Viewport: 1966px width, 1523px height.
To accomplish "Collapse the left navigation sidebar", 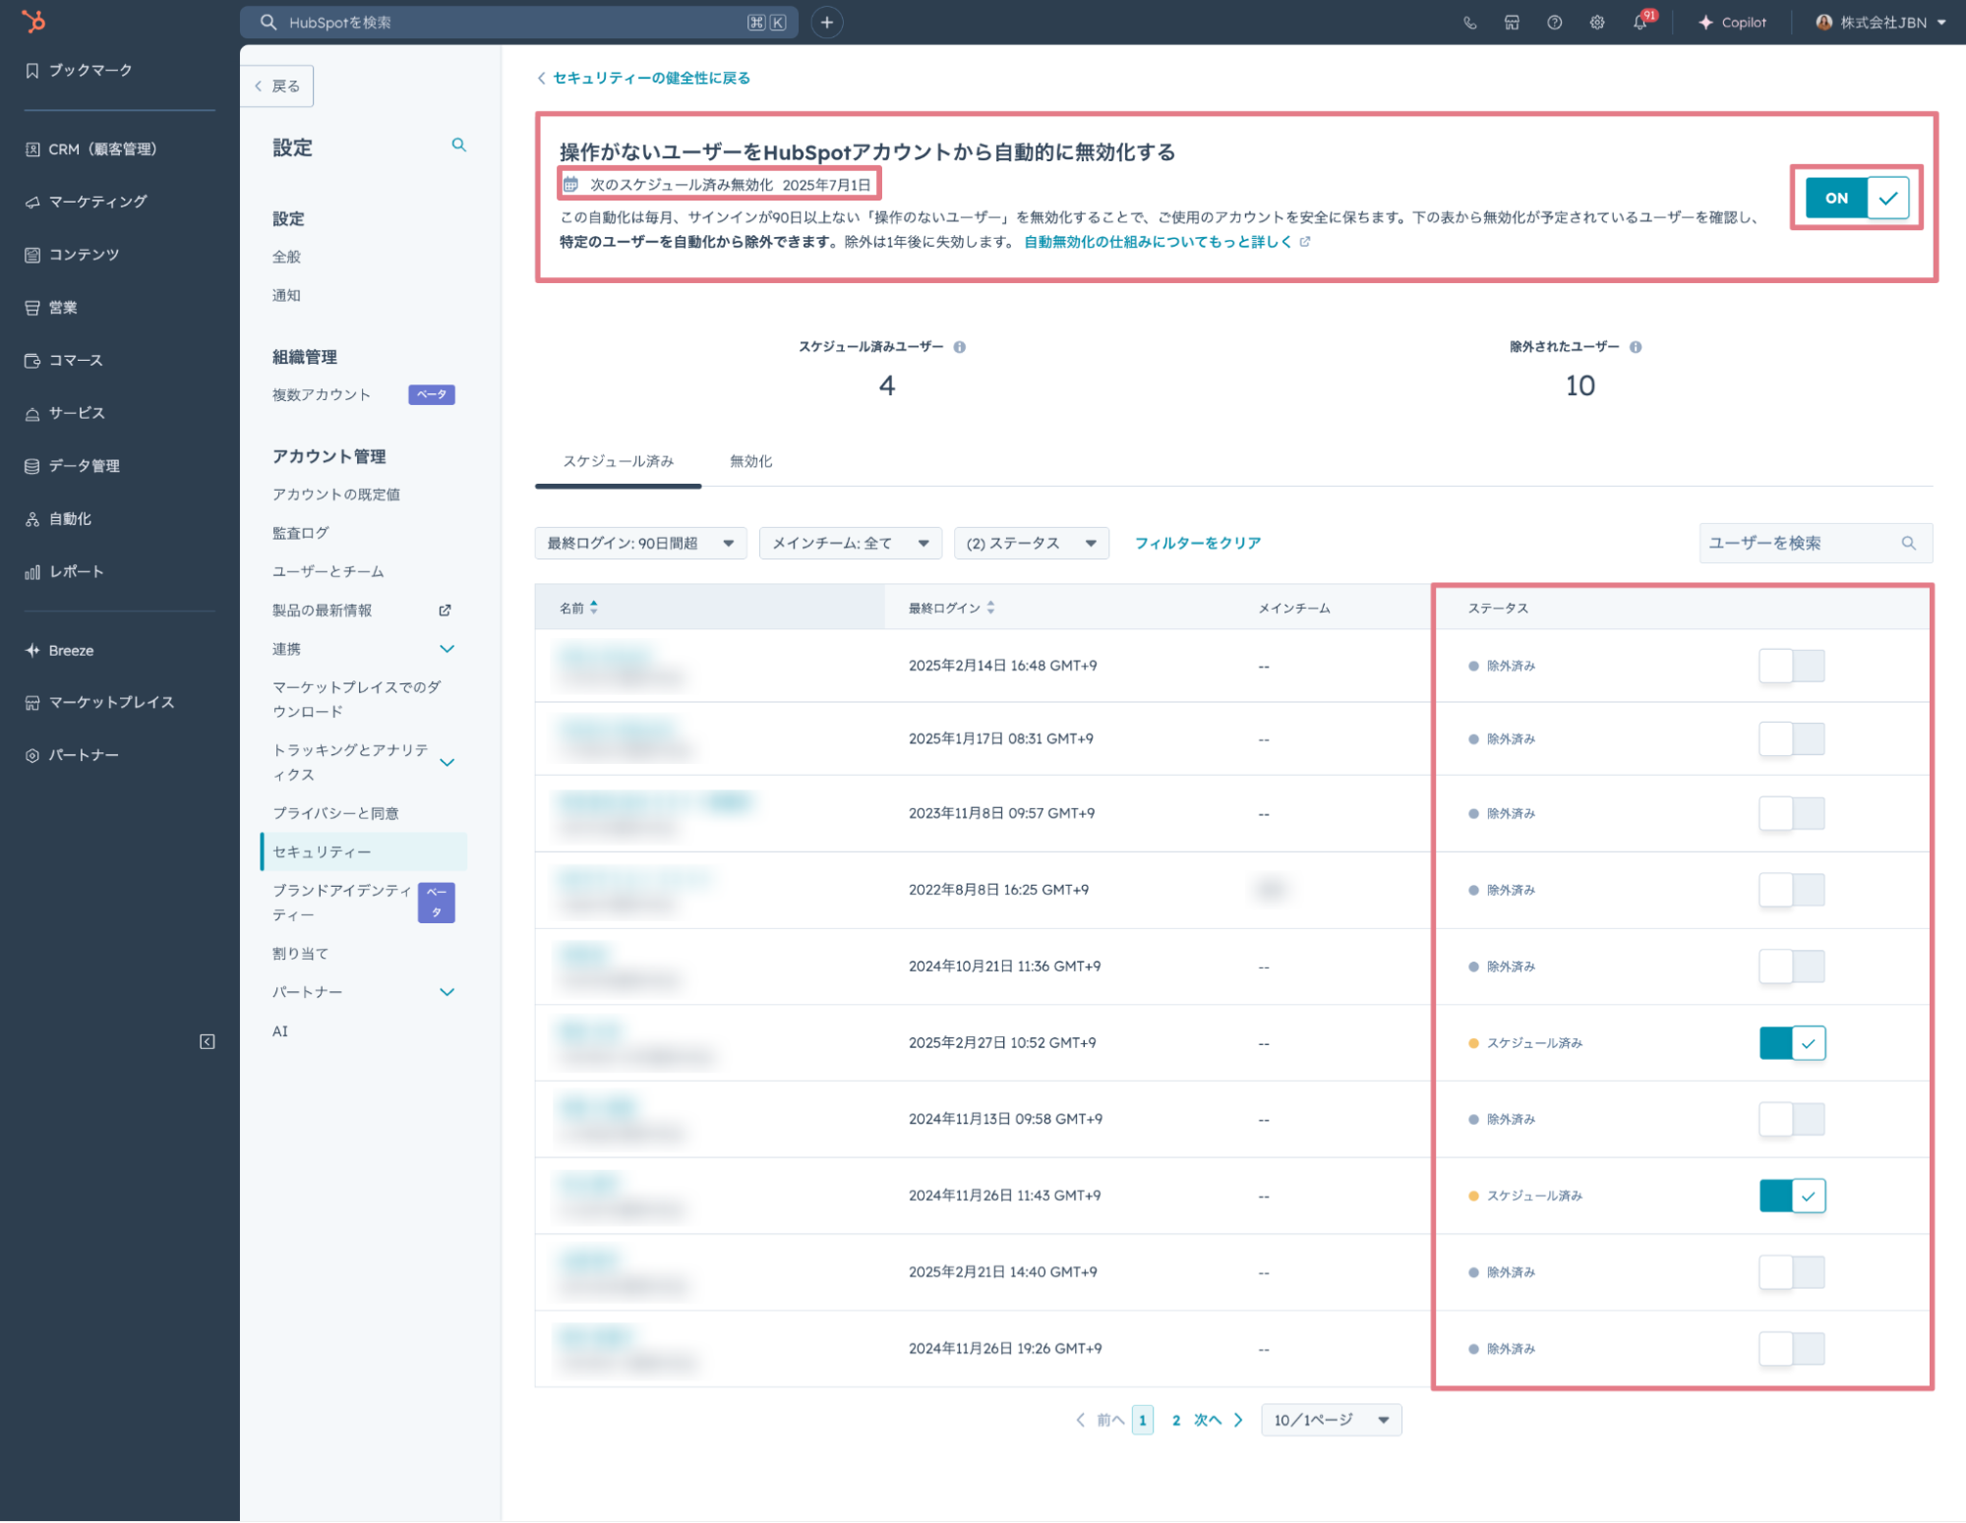I will pyautogui.click(x=208, y=1041).
